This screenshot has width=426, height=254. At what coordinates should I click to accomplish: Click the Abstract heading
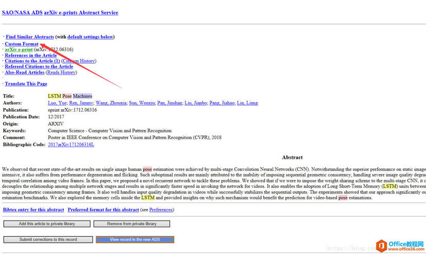(292, 157)
